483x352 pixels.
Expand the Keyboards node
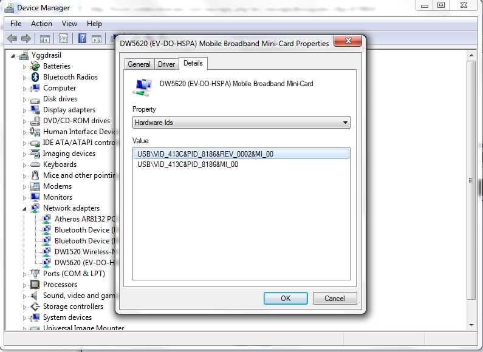[x=24, y=165]
